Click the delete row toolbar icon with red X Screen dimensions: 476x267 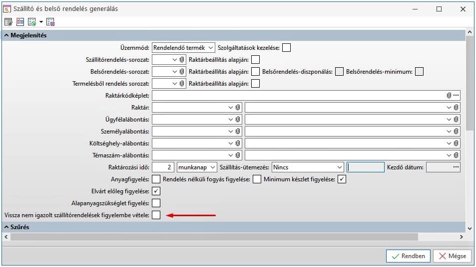(20, 22)
